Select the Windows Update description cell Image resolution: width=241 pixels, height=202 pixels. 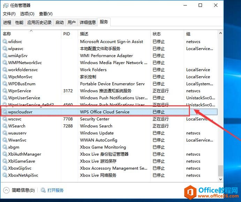click(x=97, y=133)
